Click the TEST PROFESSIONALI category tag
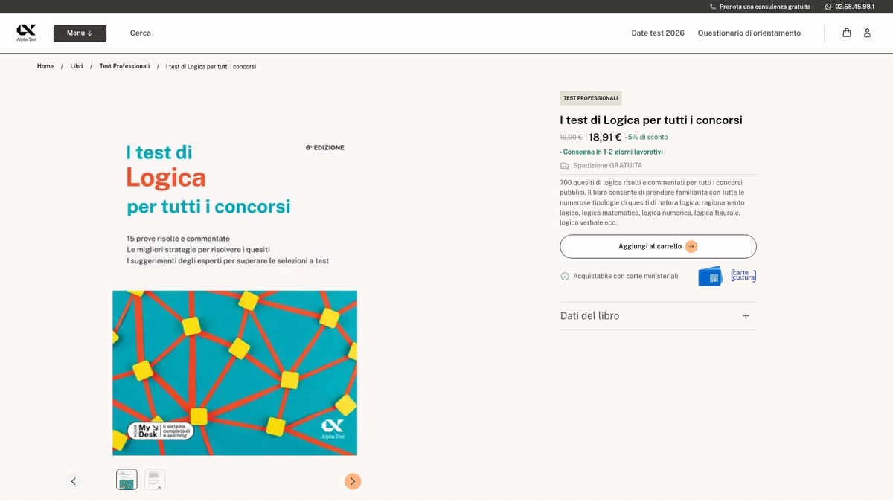This screenshot has width=893, height=502. coord(590,97)
